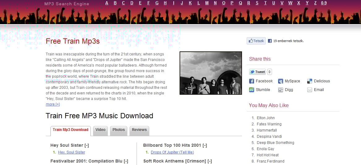Click the Tweet button
This screenshot has width=361, height=165.
(257, 72)
